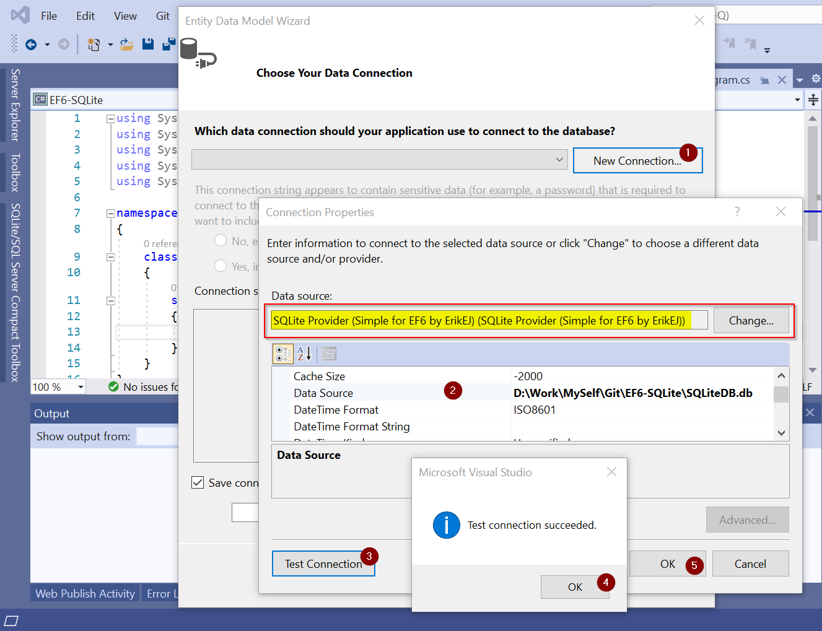Sort property grid alphabetically
Screen dimensions: 822x631
pos(304,354)
